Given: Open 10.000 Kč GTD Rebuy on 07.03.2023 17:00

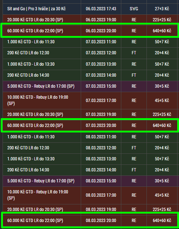Looking at the screenshot, I should (90, 101).
